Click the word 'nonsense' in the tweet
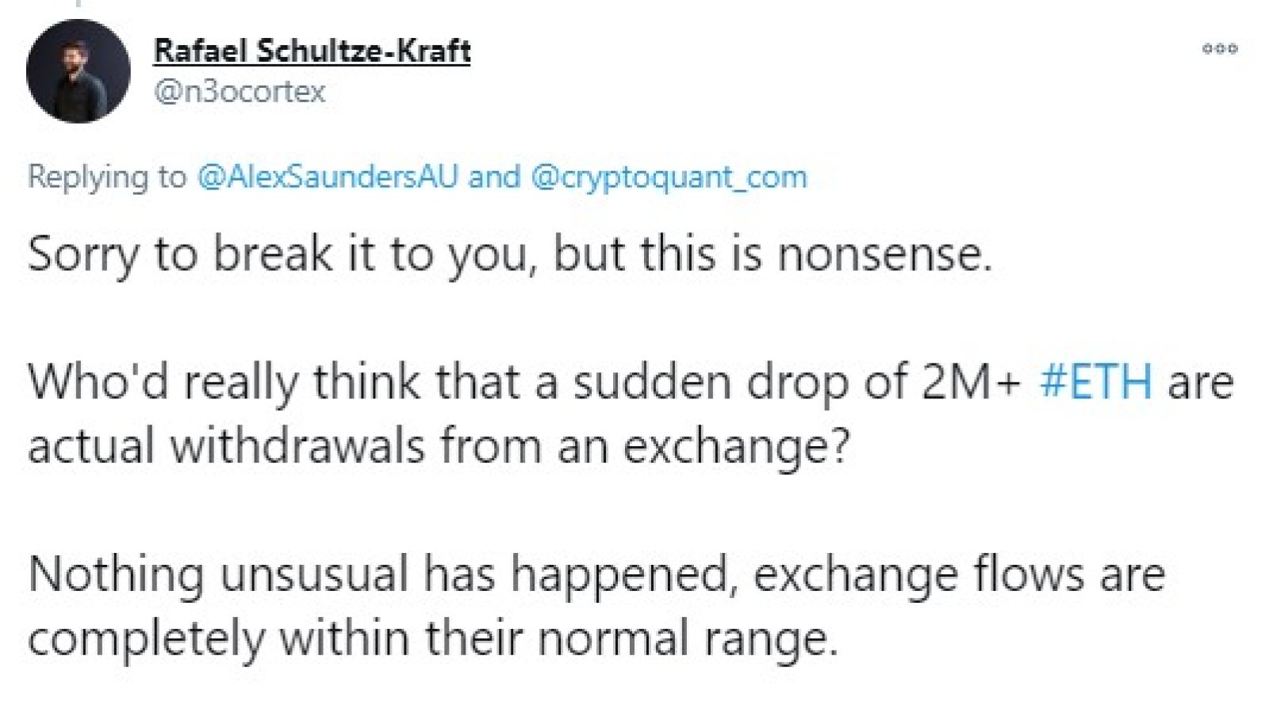This screenshot has height=713, width=1269. (884, 255)
